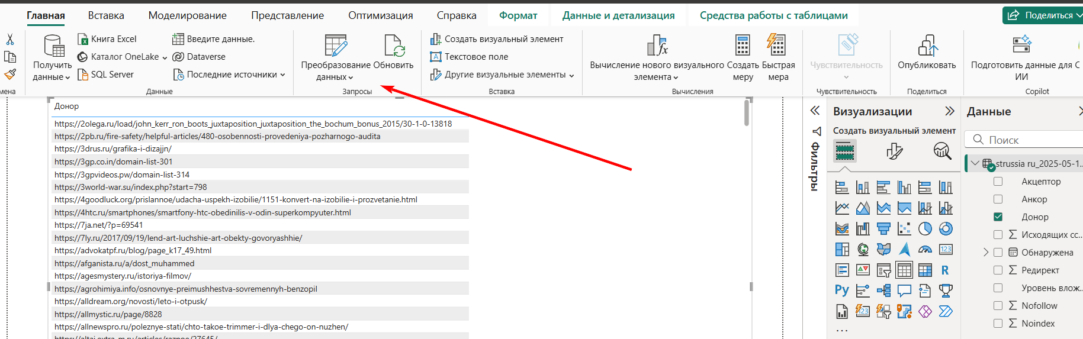Import from Книга Excel
1083x339 pixels.
coord(107,39)
